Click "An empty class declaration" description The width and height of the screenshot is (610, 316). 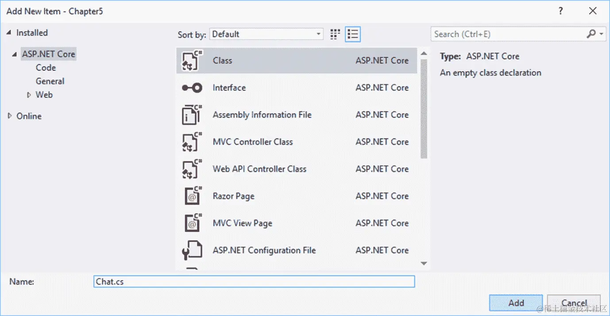coord(490,73)
